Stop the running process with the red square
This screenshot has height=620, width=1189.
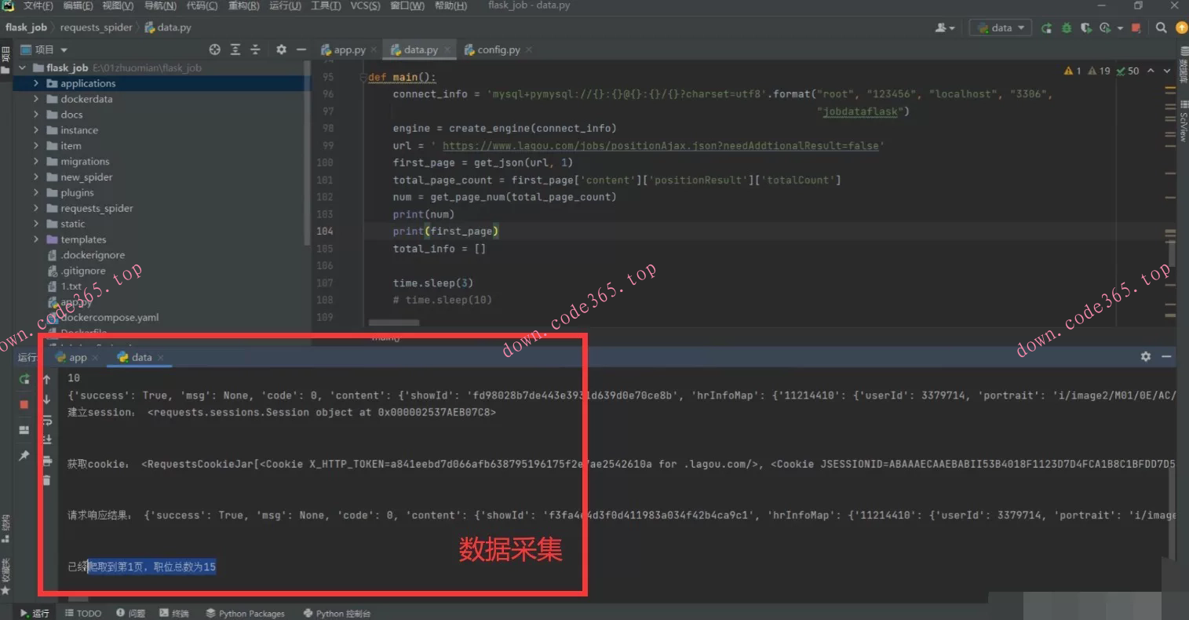coord(24,404)
